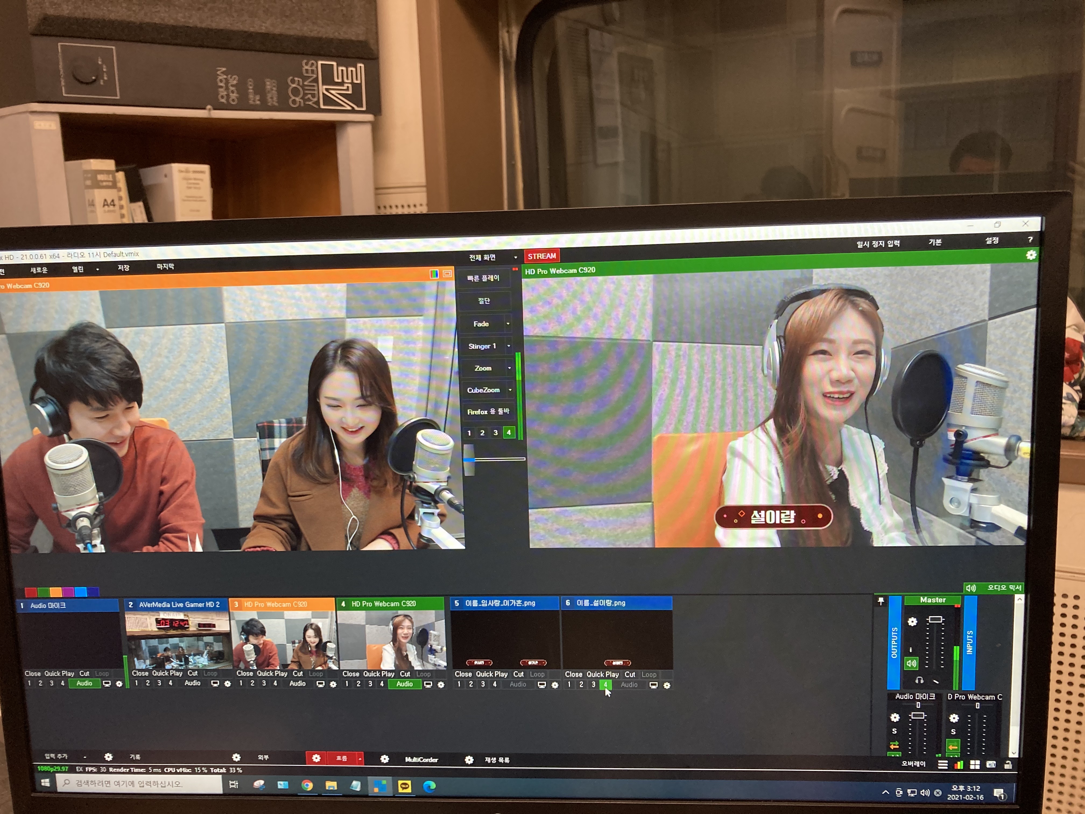Open the 저장 menu item
Viewport: 1085px width, 814px height.
click(123, 268)
